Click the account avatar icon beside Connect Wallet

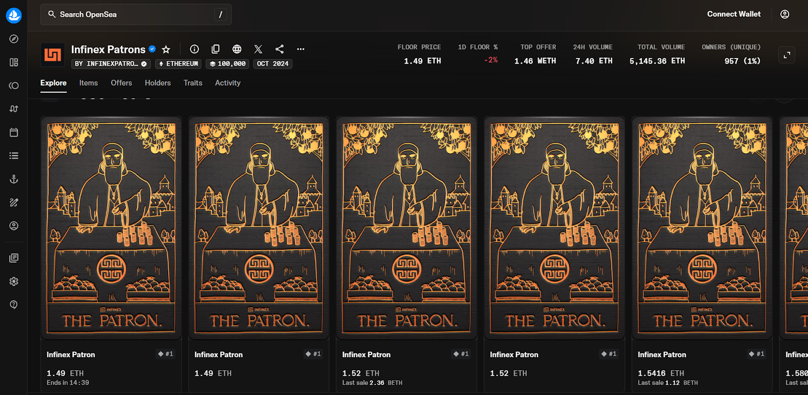[785, 14]
